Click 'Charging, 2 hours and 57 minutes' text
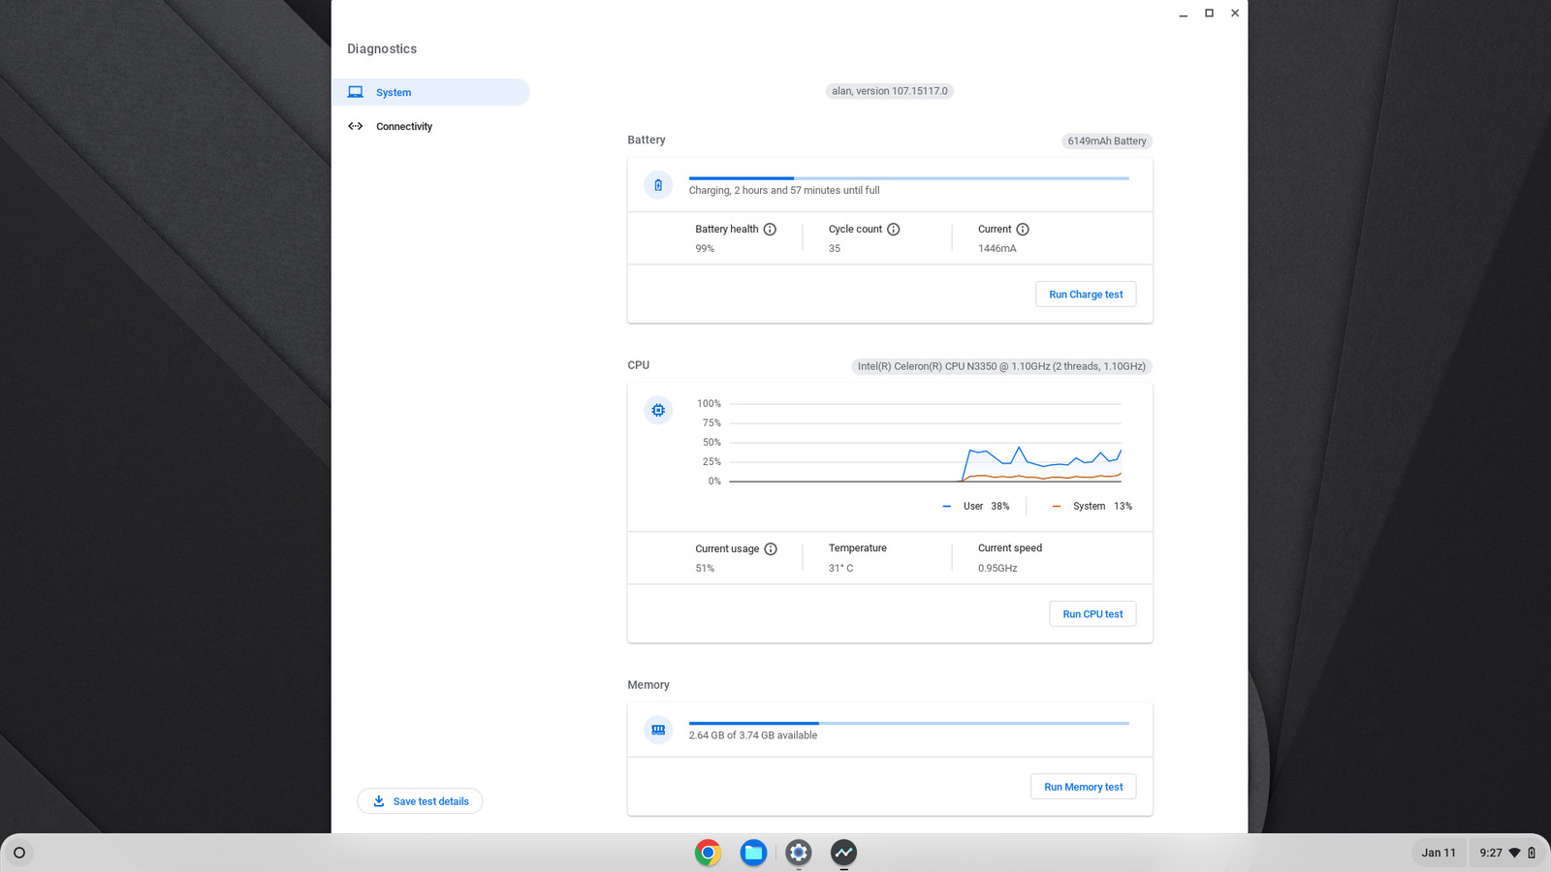 coord(784,191)
